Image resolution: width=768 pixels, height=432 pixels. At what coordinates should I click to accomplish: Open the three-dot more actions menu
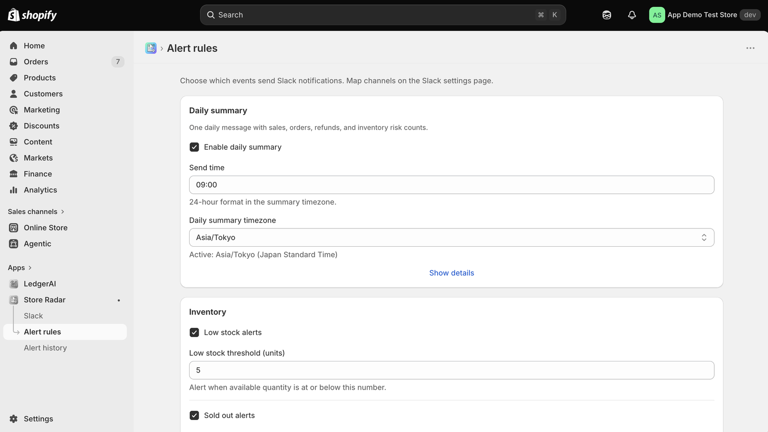click(x=750, y=48)
